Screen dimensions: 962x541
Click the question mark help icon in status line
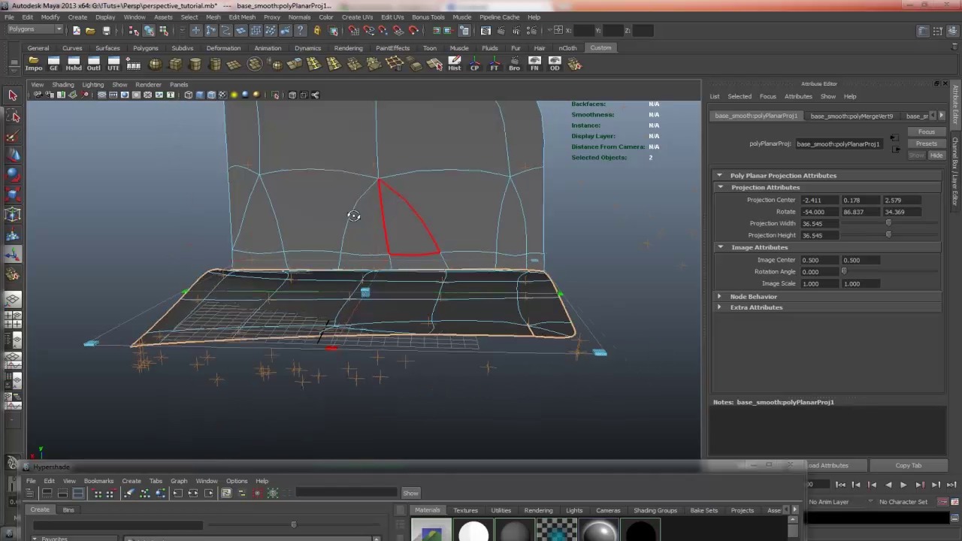pos(301,31)
